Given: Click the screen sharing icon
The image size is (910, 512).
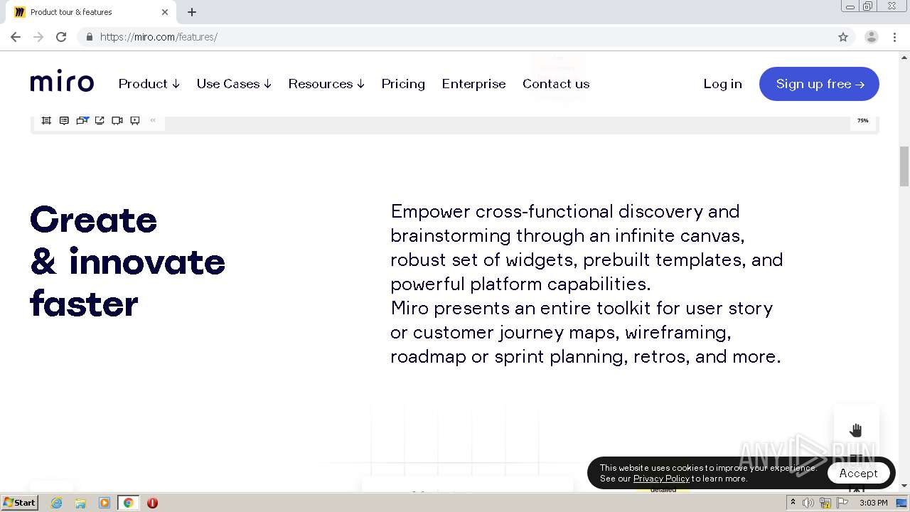Looking at the screenshot, I should pos(100,121).
